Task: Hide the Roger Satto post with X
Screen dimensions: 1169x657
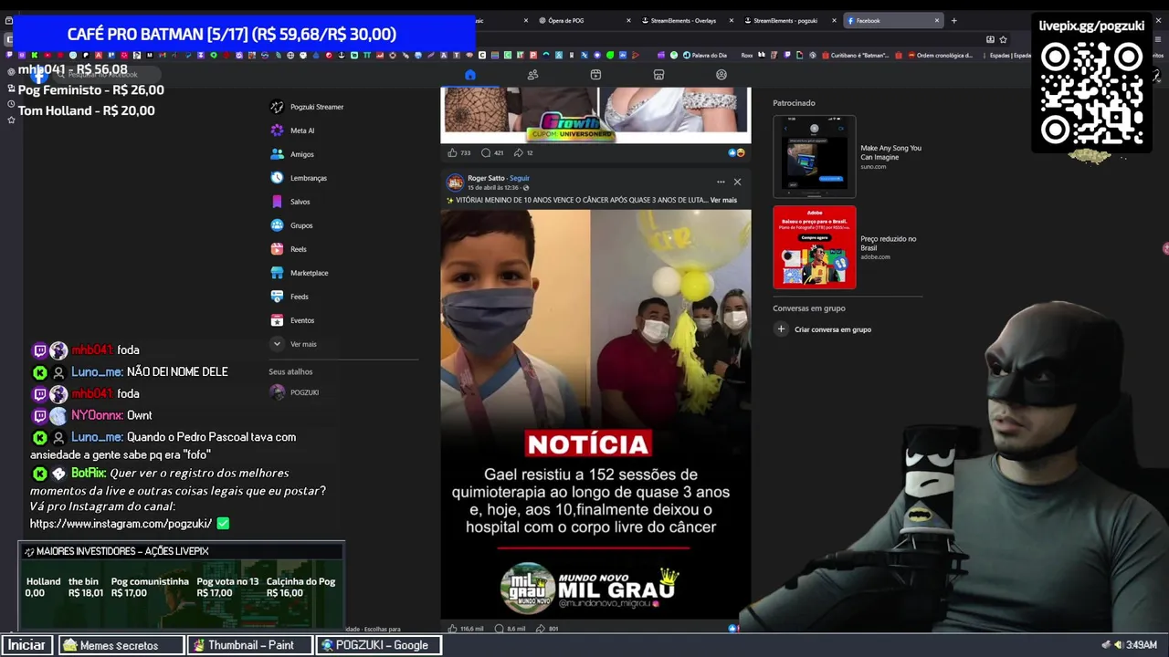Action: click(737, 182)
